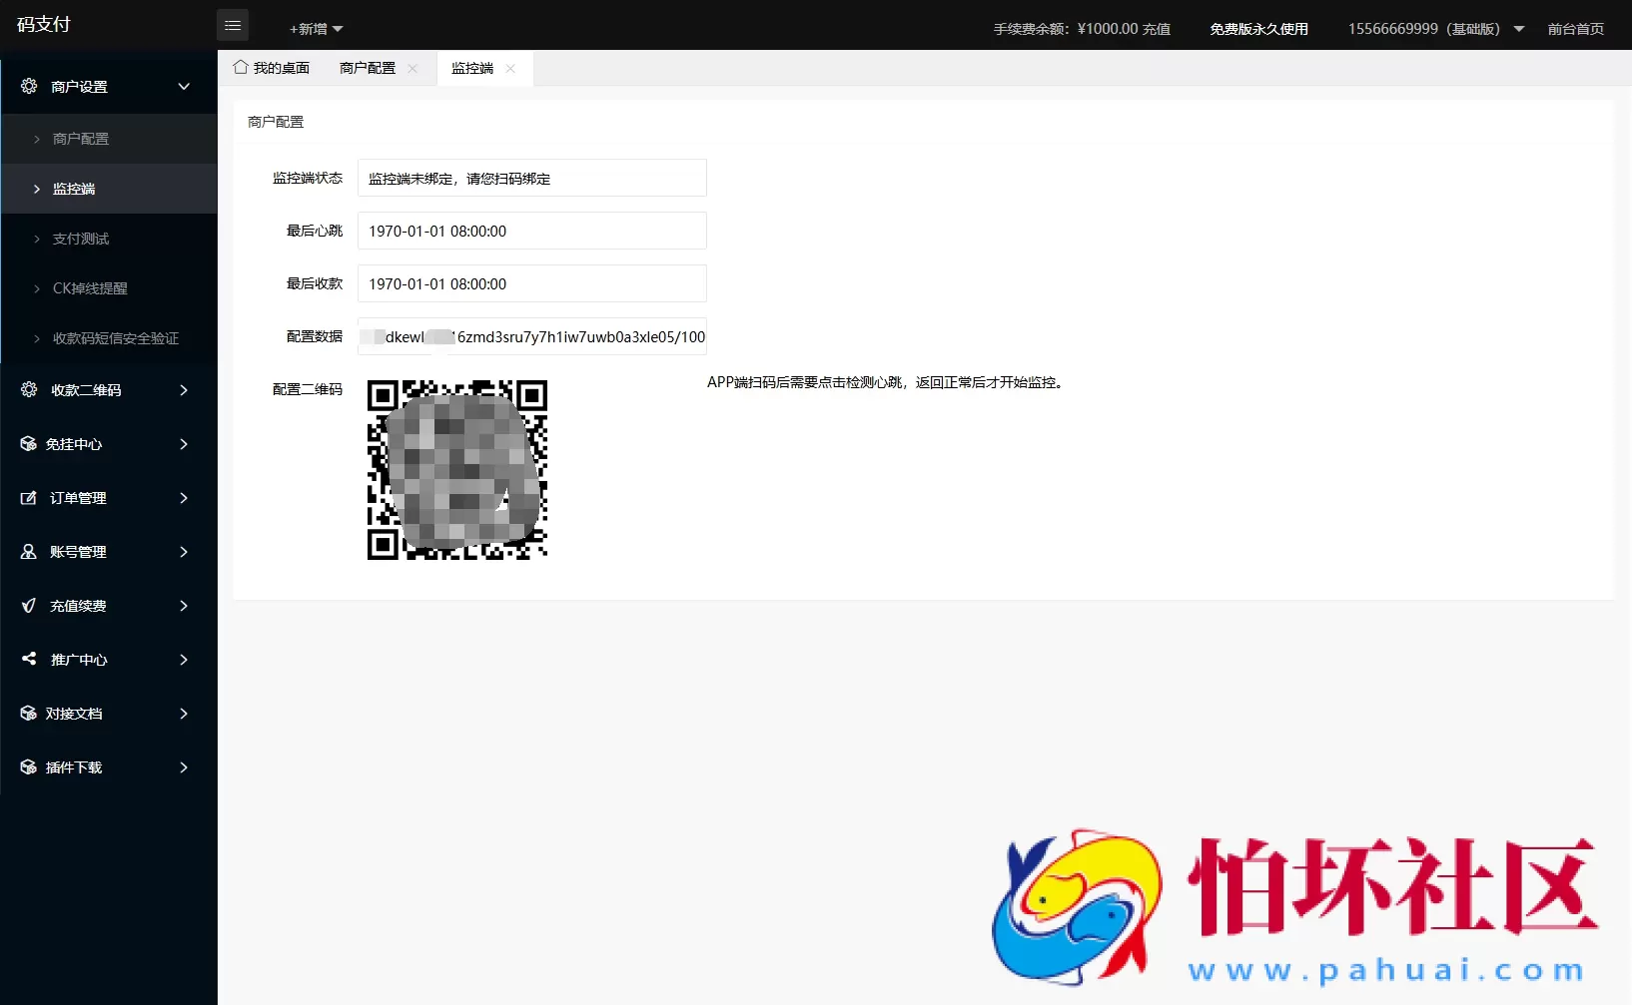Click the 配置数据 input field
Screen dimensions: 1632x1005
tap(532, 336)
